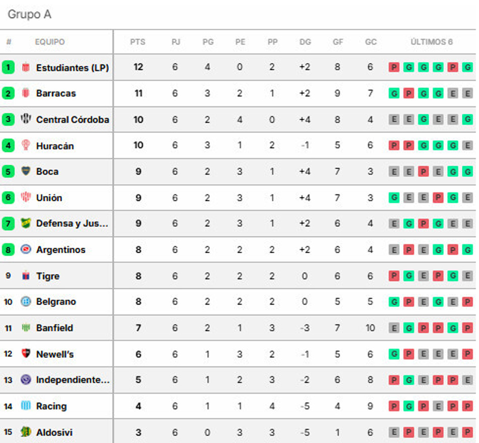Screen dimensions: 479x443
Task: Click the Aldosivi team crest
Action: tap(26, 432)
